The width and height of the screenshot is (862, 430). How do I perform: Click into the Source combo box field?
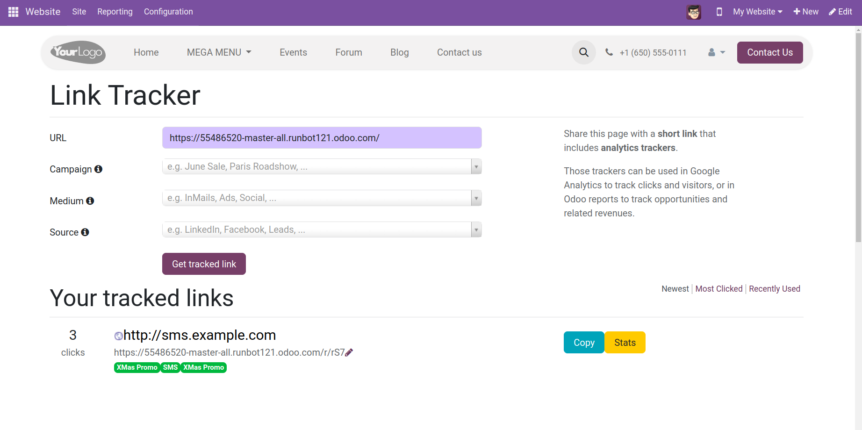(317, 229)
